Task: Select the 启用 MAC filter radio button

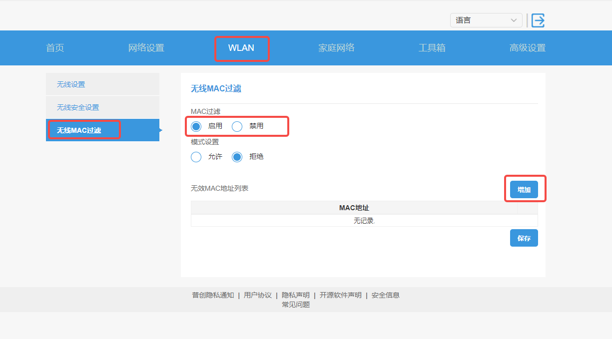Action: [x=196, y=126]
